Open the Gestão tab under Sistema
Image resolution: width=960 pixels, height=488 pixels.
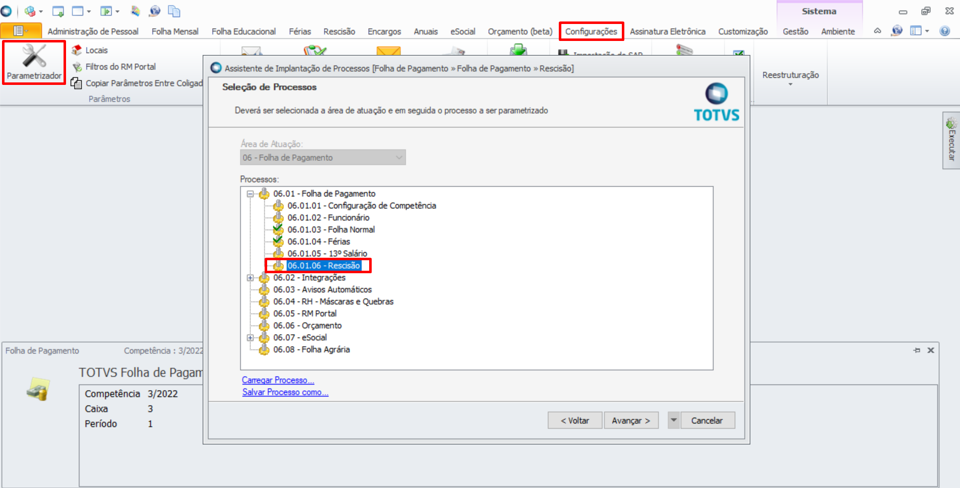[795, 31]
